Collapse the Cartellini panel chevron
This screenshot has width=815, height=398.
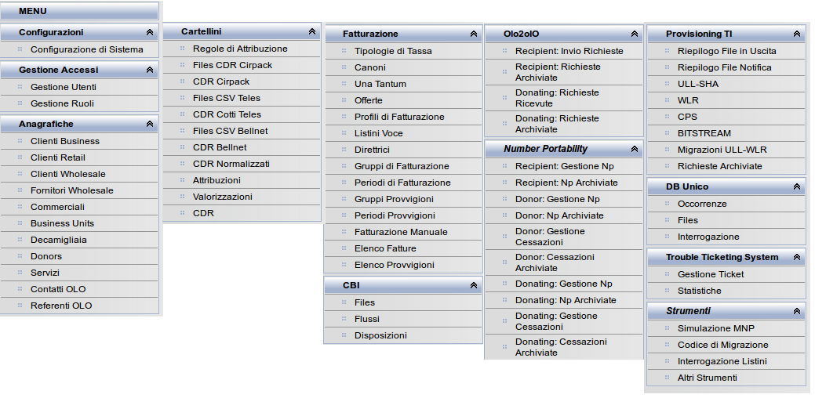pyautogui.click(x=312, y=31)
